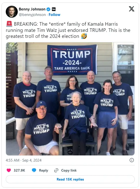Viewport: 140px width, 189px height.
Task: Click the tweet text mentioning Tim Walz
Action: [x=68, y=30]
